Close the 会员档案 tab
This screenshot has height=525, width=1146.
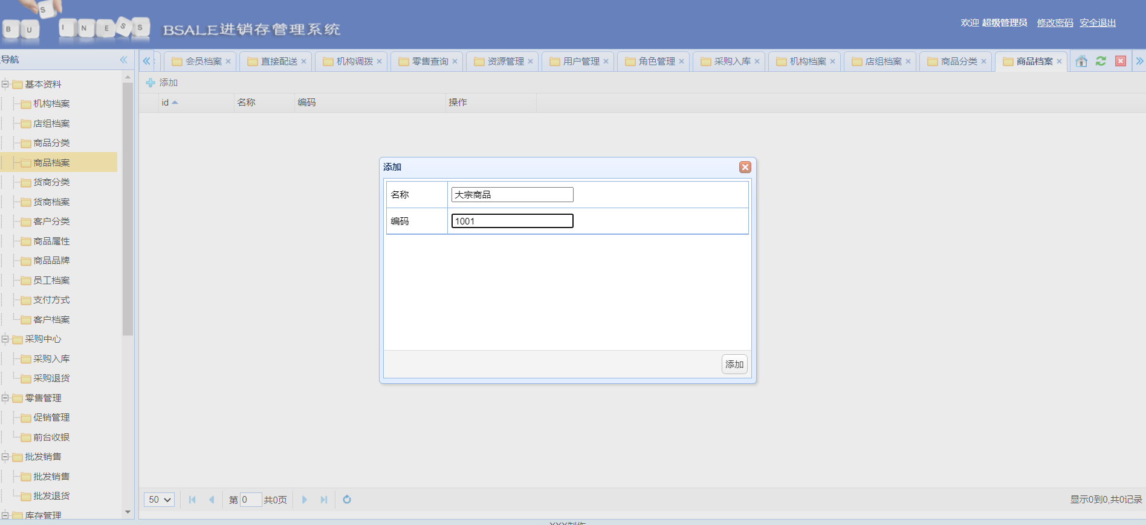[228, 62]
